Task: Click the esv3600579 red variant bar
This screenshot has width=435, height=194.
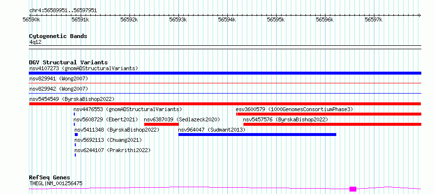Action: tap(329, 114)
